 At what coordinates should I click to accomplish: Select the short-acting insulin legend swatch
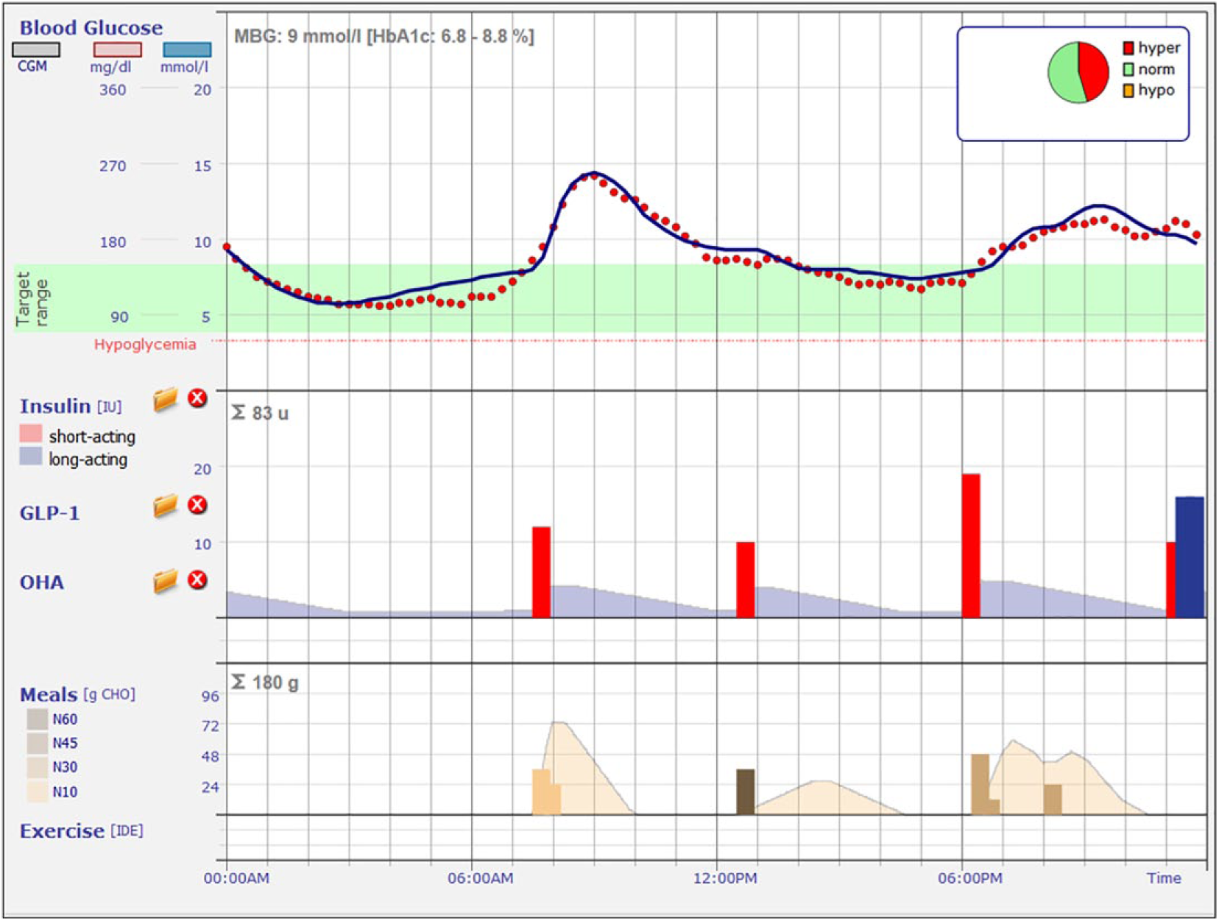tap(31, 433)
